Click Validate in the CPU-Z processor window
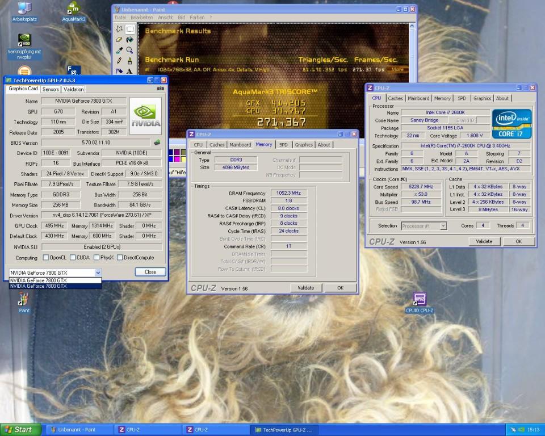 [484, 241]
